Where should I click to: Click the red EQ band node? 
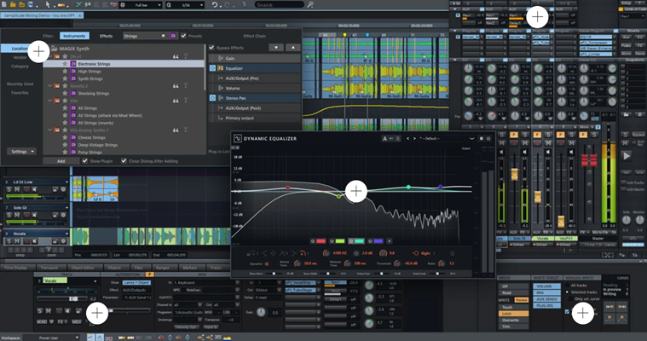288,188
